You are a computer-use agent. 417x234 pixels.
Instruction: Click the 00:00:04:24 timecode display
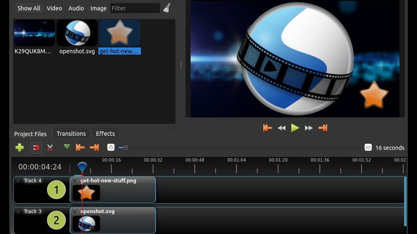pos(40,167)
